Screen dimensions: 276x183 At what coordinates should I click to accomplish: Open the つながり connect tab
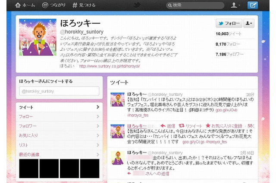[53, 5]
